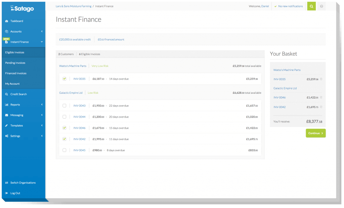Remove INV-0042 from basket with trash icon
The height and width of the screenshot is (208, 344).
(321, 107)
